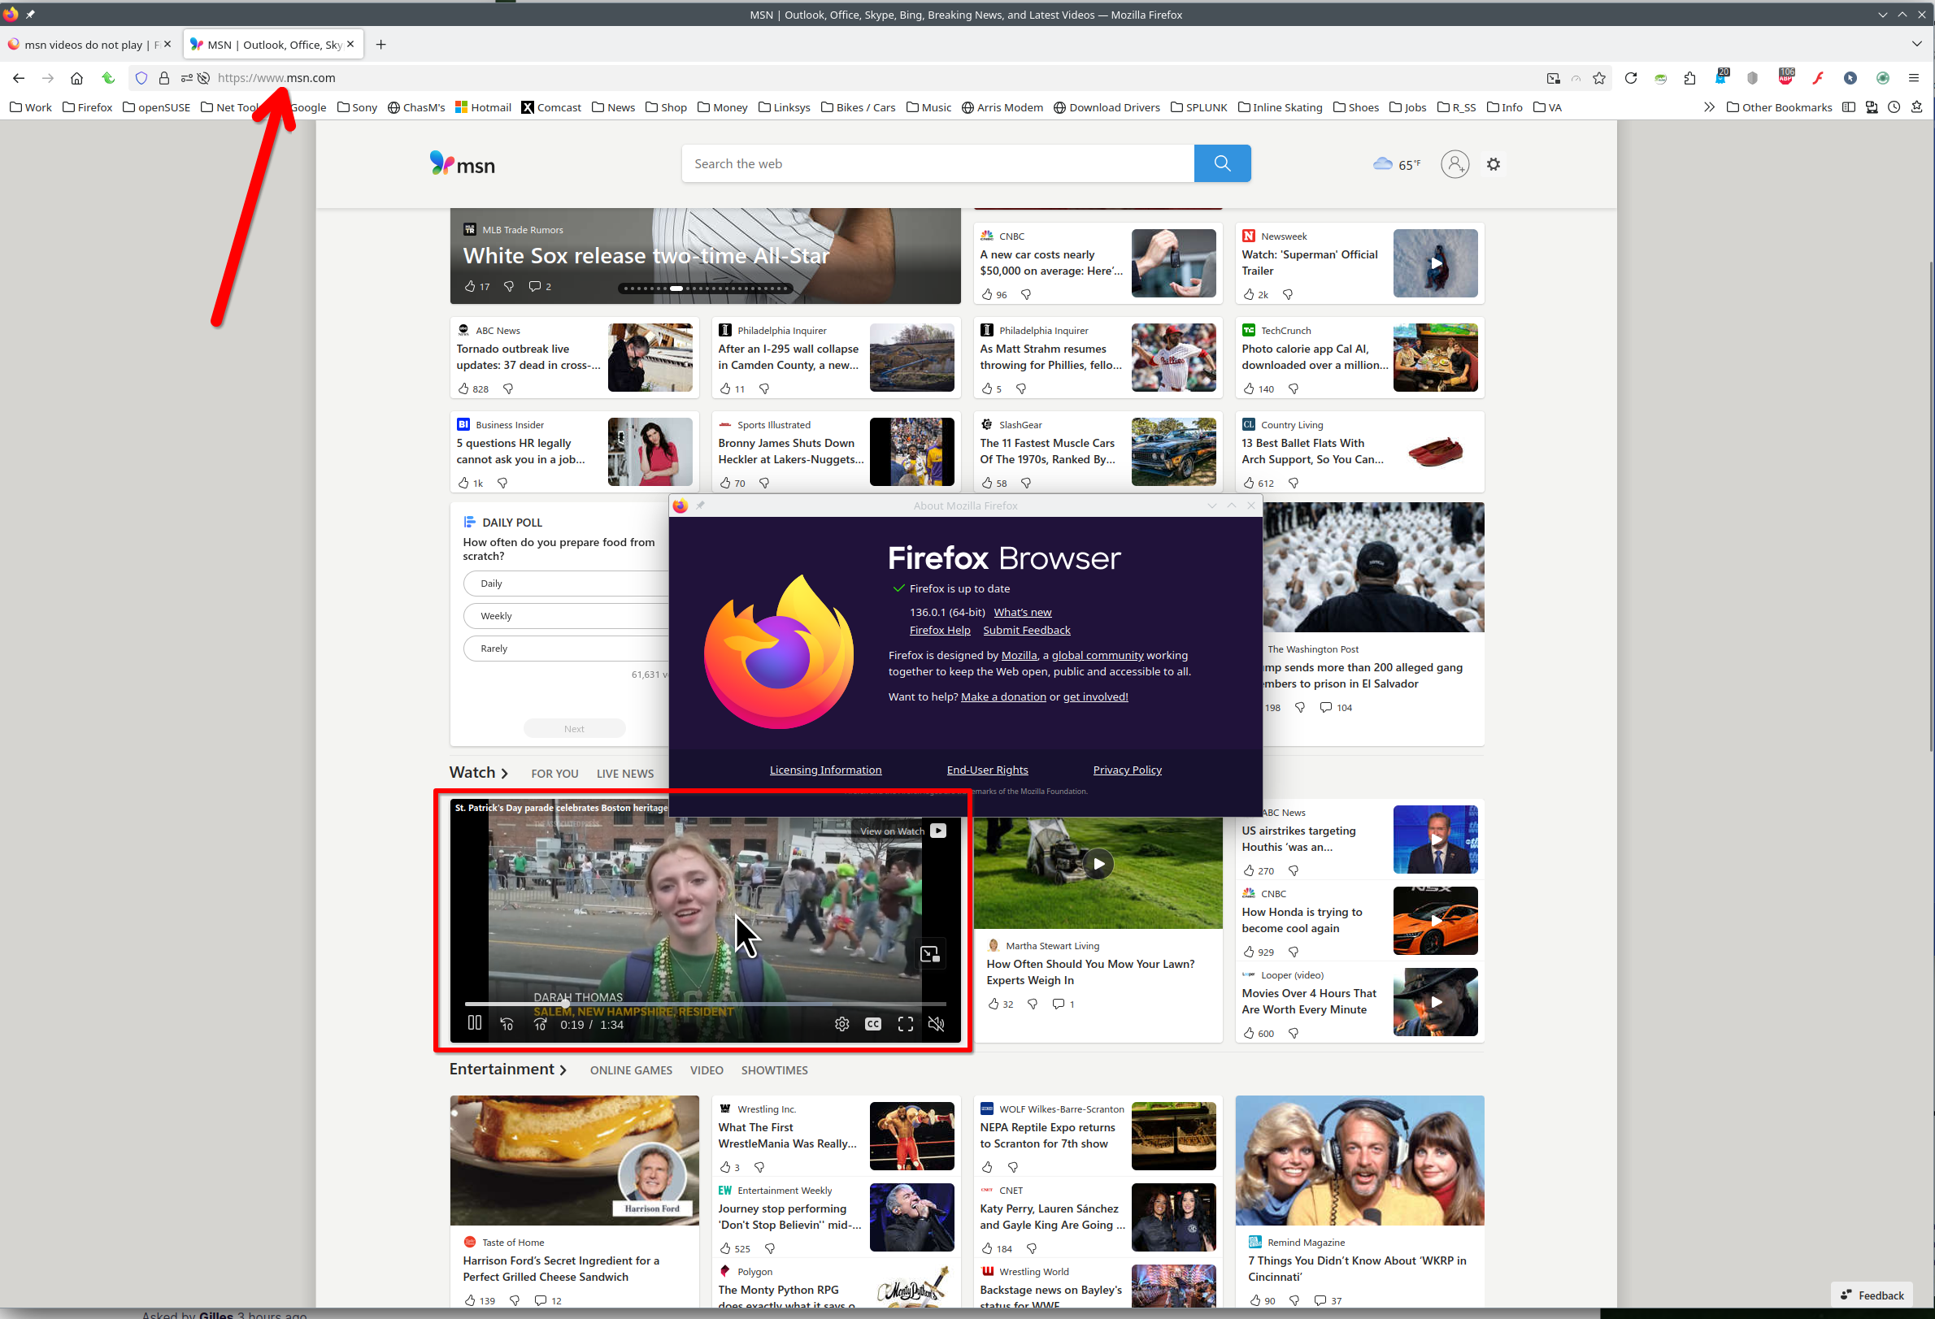Open View on Watch video link
The width and height of the screenshot is (1935, 1319).
(x=902, y=831)
